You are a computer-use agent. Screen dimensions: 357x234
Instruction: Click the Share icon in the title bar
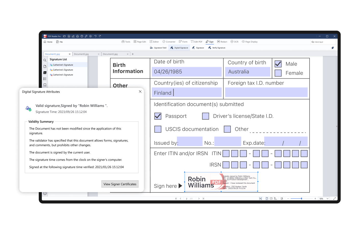[x=73, y=36]
